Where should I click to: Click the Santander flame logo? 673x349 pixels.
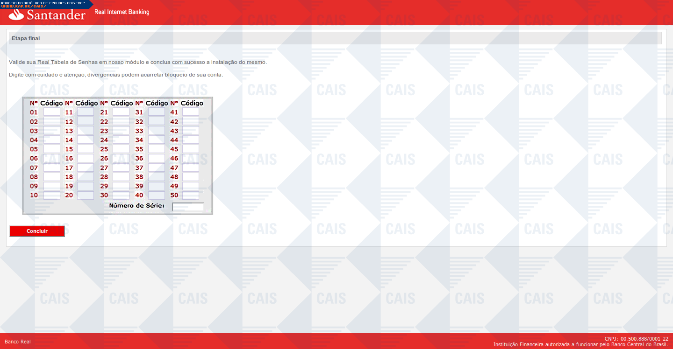click(17, 15)
